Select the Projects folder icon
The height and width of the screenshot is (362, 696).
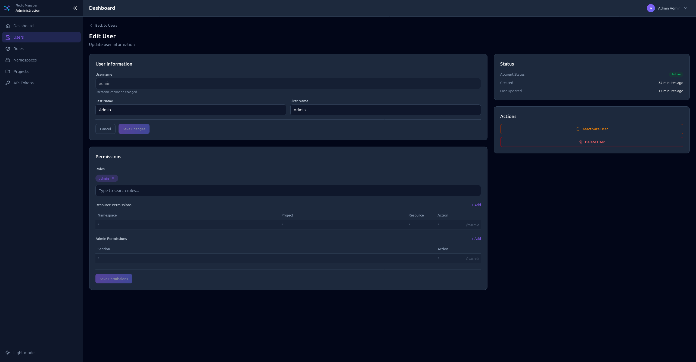(x=8, y=71)
